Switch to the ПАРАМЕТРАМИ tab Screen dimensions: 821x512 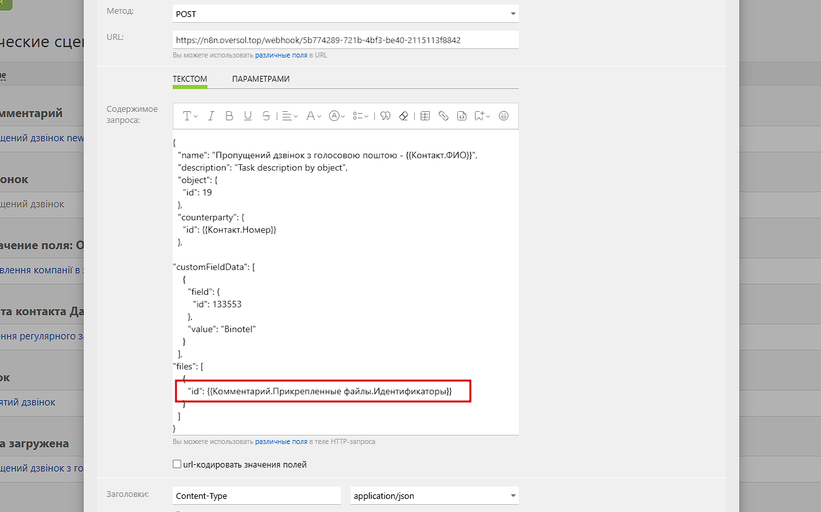pos(261,79)
